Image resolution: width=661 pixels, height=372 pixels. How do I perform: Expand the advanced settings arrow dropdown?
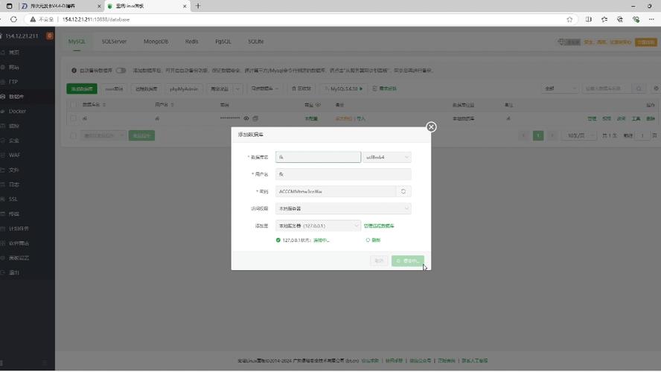237,89
